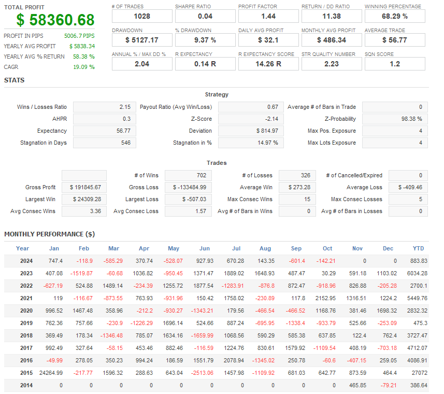The image size is (444, 394).
Task: Select the Max Lots Exposure field
Action: pyautogui.click(x=395, y=143)
